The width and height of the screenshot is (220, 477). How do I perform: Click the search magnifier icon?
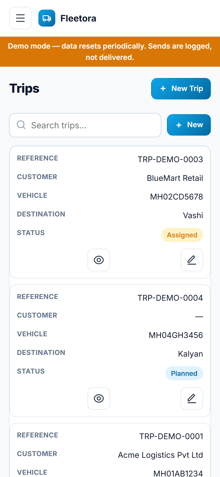click(x=21, y=125)
